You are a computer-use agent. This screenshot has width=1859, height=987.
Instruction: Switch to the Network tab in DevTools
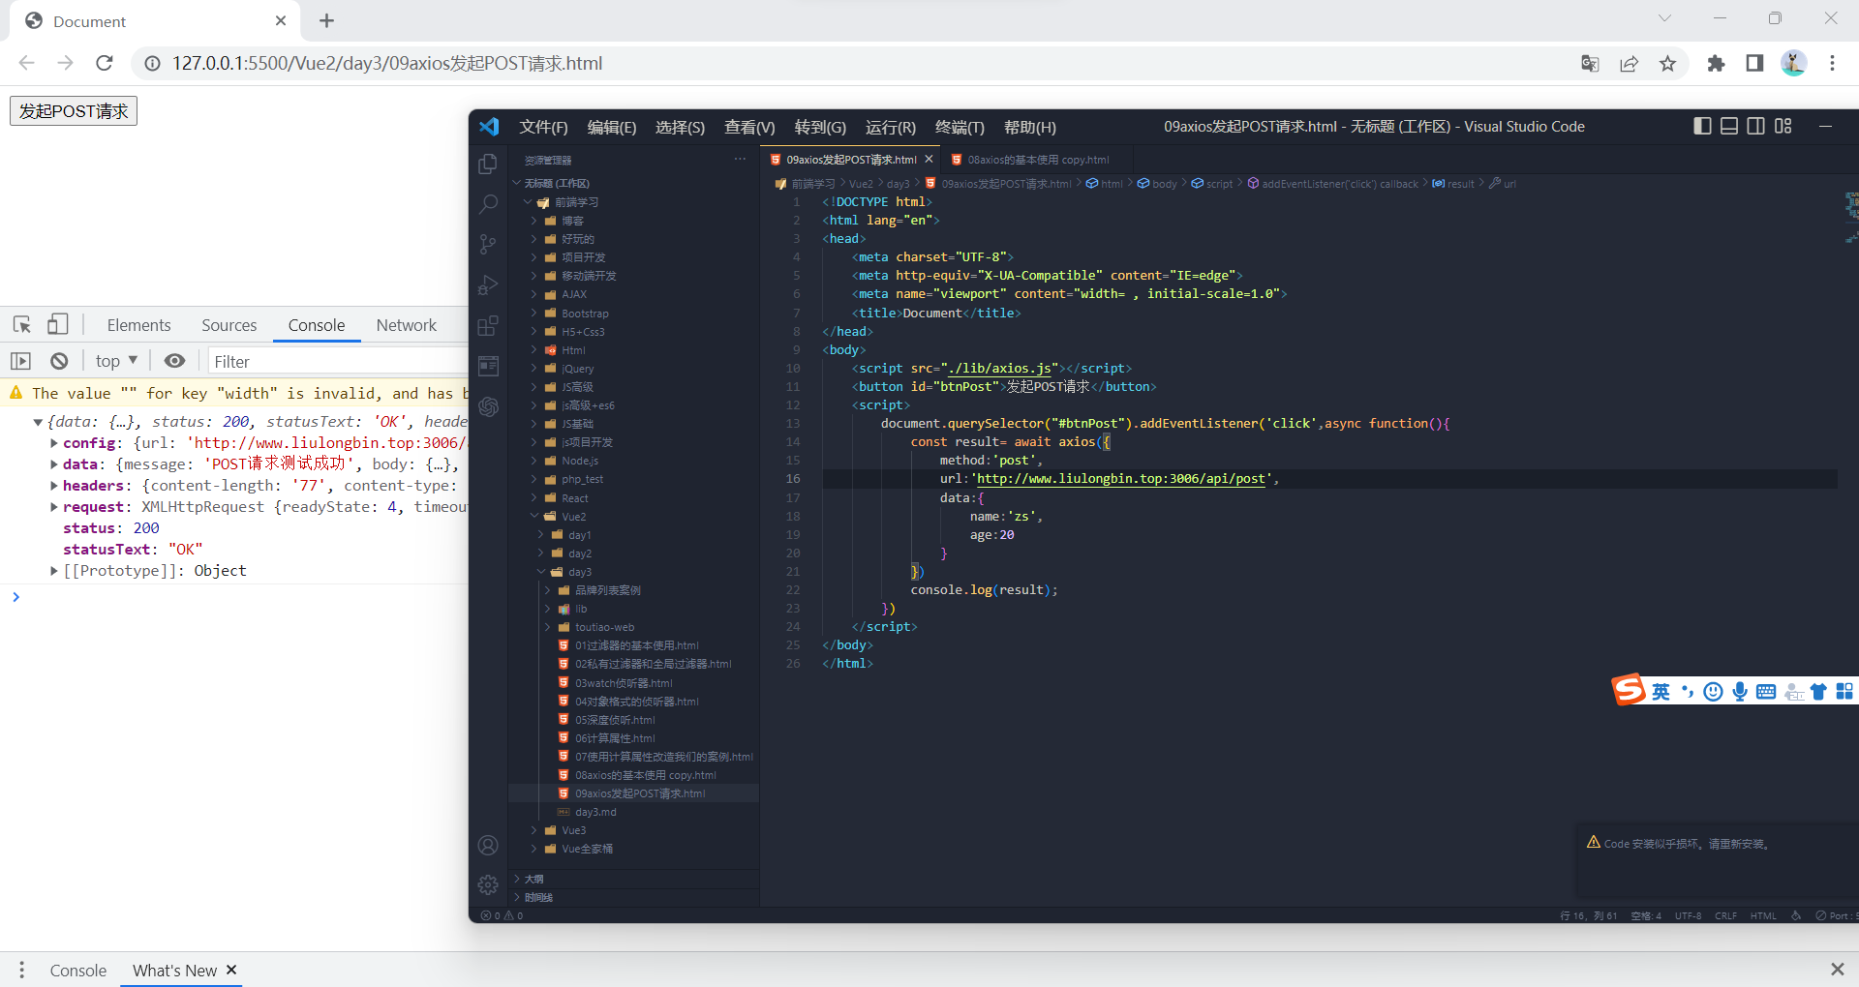(406, 324)
